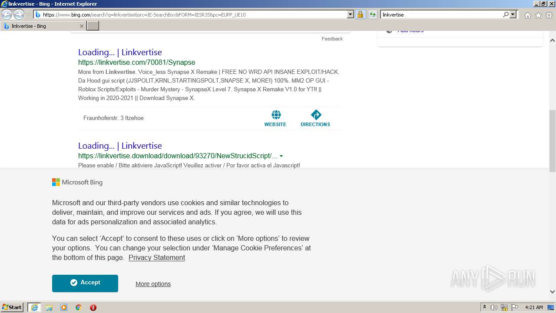Screen dimensions: 556x313
Task: Open Google Chrome taskbar icon
Action: (x=78, y=307)
